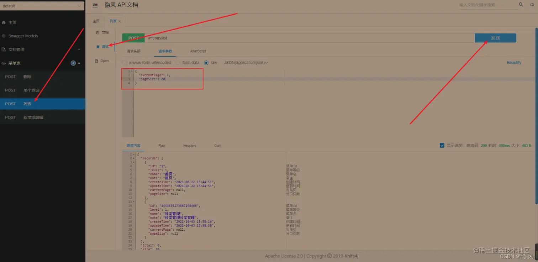This screenshot has height=262, width=538.
Task: Click the 文档管理 document icon
Action: (x=4, y=49)
